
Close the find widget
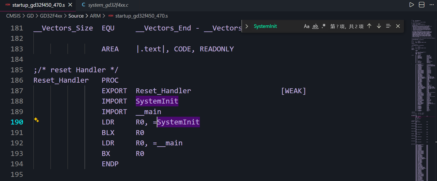(x=398, y=26)
